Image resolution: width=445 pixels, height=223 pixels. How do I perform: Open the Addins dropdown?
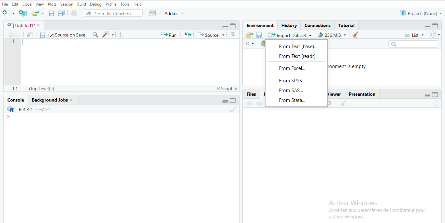(x=174, y=13)
